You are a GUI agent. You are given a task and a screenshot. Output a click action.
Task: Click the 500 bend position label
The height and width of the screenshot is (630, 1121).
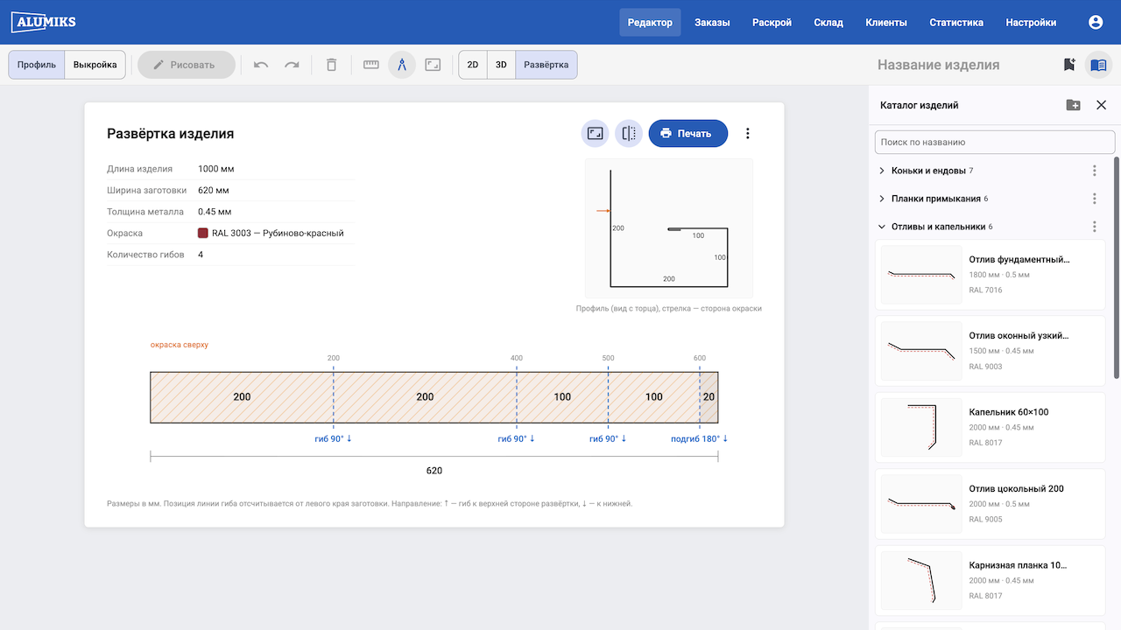[x=608, y=358]
